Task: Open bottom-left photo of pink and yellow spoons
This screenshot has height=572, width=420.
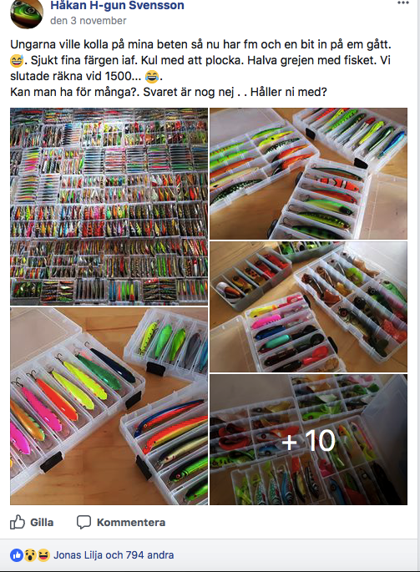Action: [x=109, y=406]
